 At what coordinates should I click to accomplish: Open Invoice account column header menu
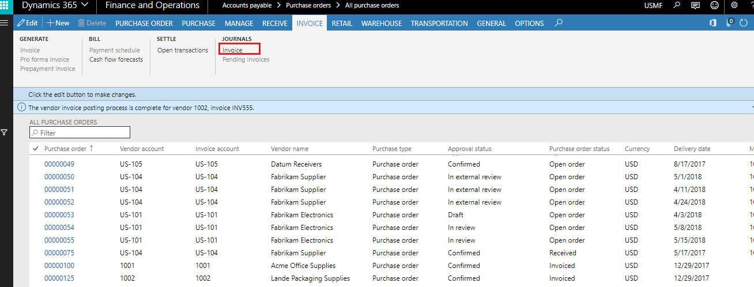tap(217, 149)
